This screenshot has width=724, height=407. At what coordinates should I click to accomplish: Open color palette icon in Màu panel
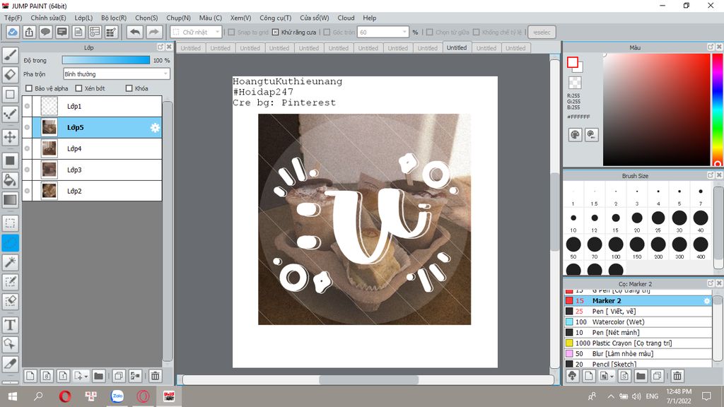pos(575,135)
